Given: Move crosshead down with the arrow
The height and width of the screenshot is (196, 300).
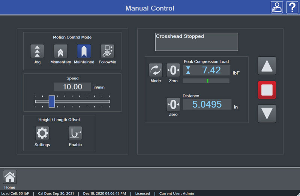Looking at the screenshot, I should [267, 114].
